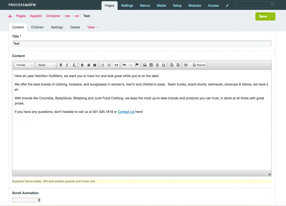Toggle bold formatting
This screenshot has height=206, width=286.
tap(61, 65)
